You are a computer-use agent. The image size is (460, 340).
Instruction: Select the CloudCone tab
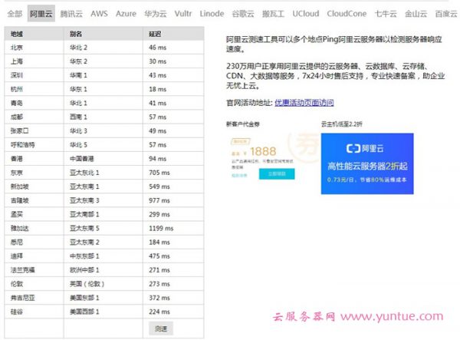348,13
